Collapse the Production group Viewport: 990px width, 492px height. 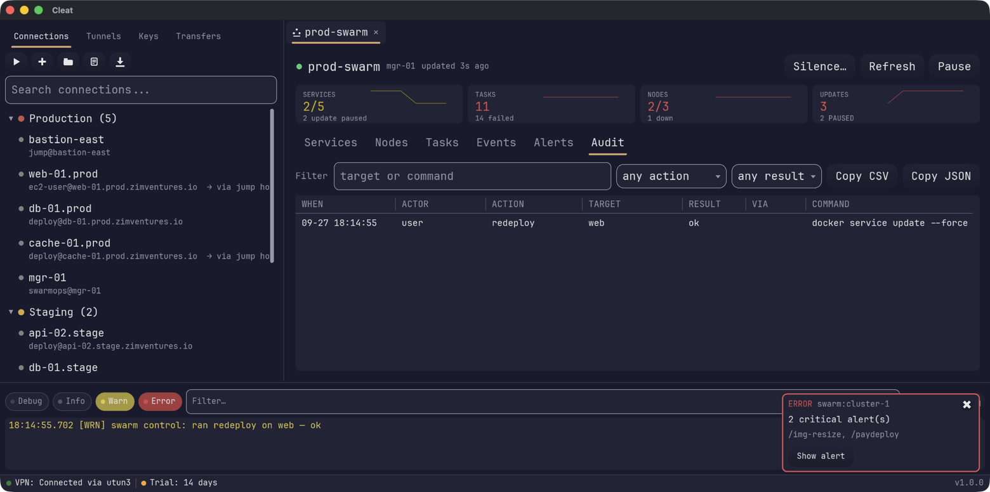(11, 119)
